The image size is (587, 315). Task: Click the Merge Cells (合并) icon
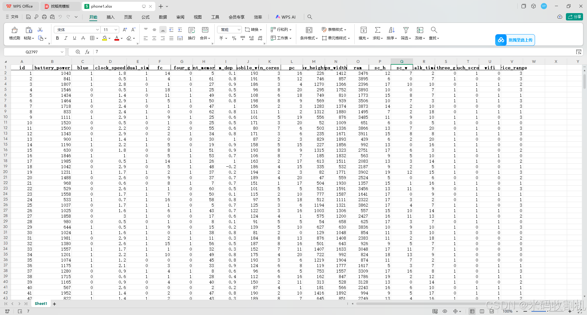205,30
